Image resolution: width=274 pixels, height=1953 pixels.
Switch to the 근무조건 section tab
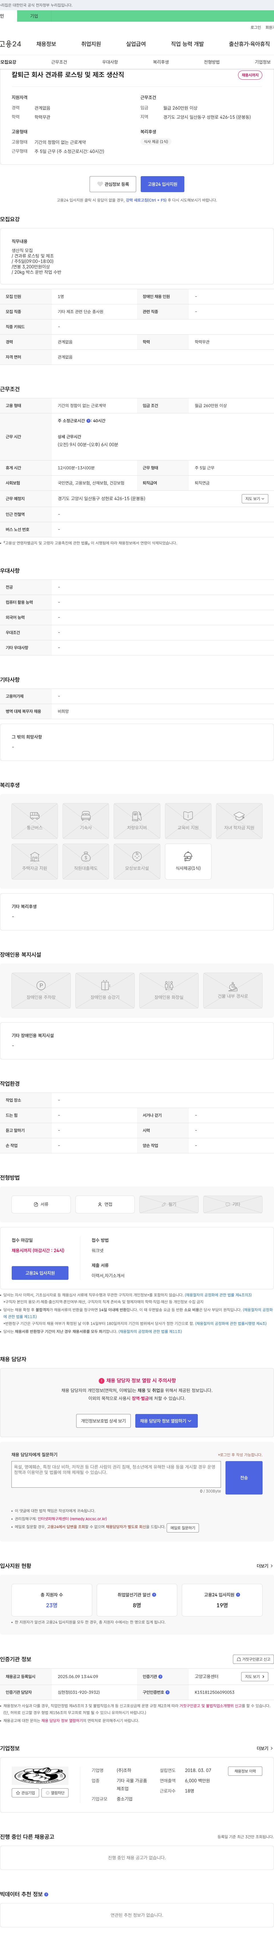click(x=59, y=62)
